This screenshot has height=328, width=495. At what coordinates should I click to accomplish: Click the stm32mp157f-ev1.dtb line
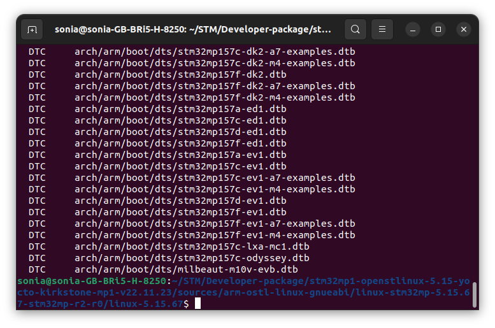pos(157,212)
